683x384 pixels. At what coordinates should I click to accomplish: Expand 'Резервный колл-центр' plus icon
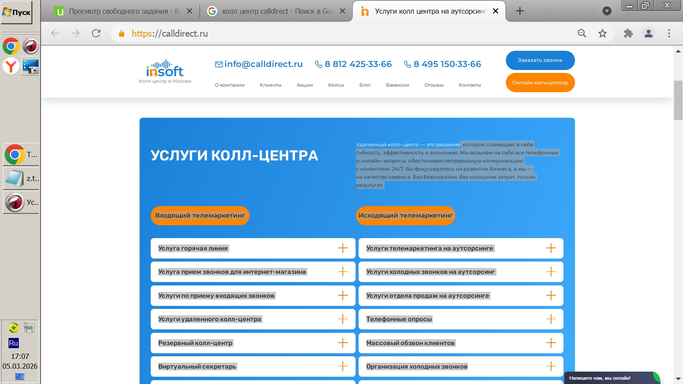click(343, 343)
